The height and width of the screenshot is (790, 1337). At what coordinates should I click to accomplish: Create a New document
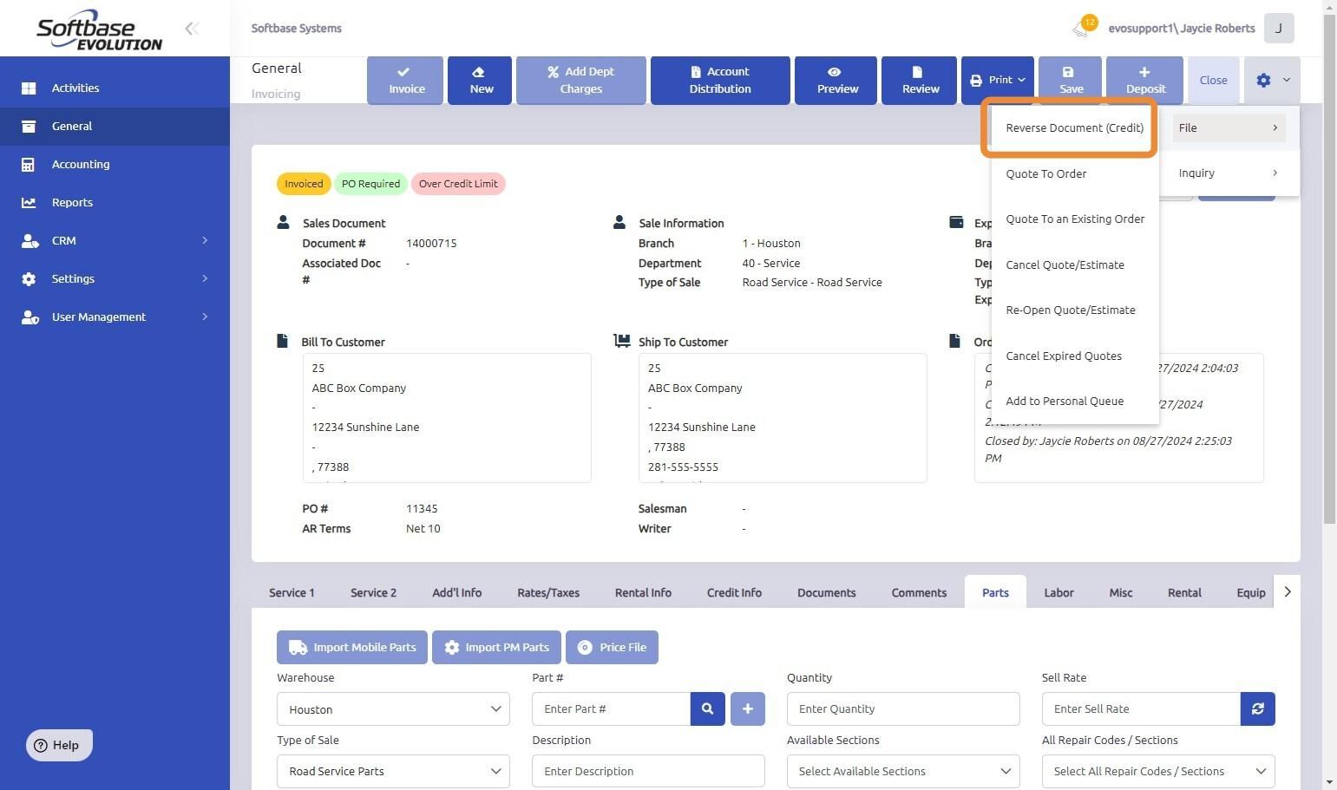[482, 80]
